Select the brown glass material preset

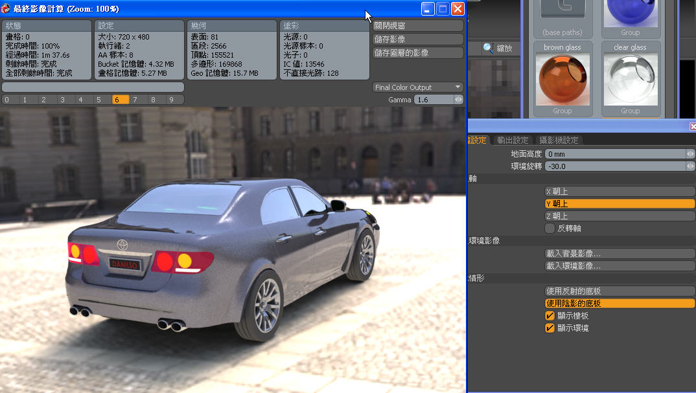pos(563,79)
